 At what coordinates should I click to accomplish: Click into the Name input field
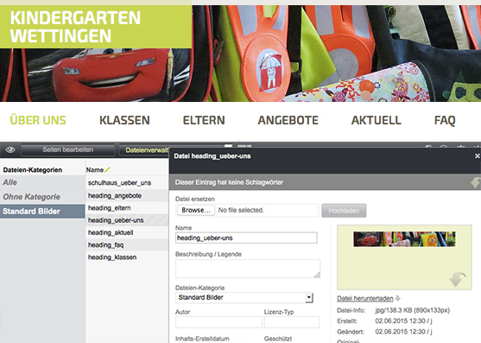246,238
